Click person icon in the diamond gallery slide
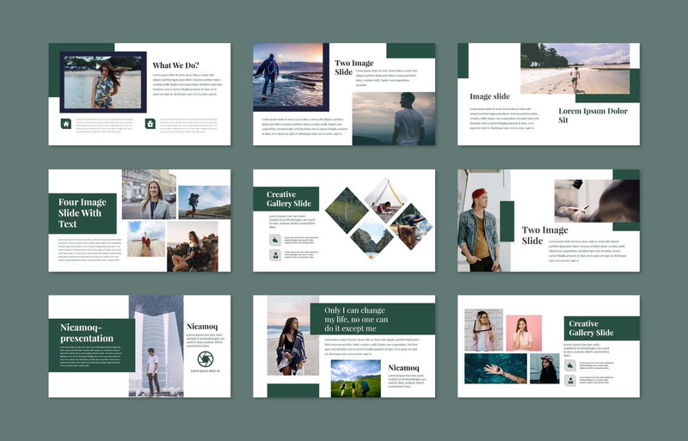The height and width of the screenshot is (441, 688). [275, 255]
